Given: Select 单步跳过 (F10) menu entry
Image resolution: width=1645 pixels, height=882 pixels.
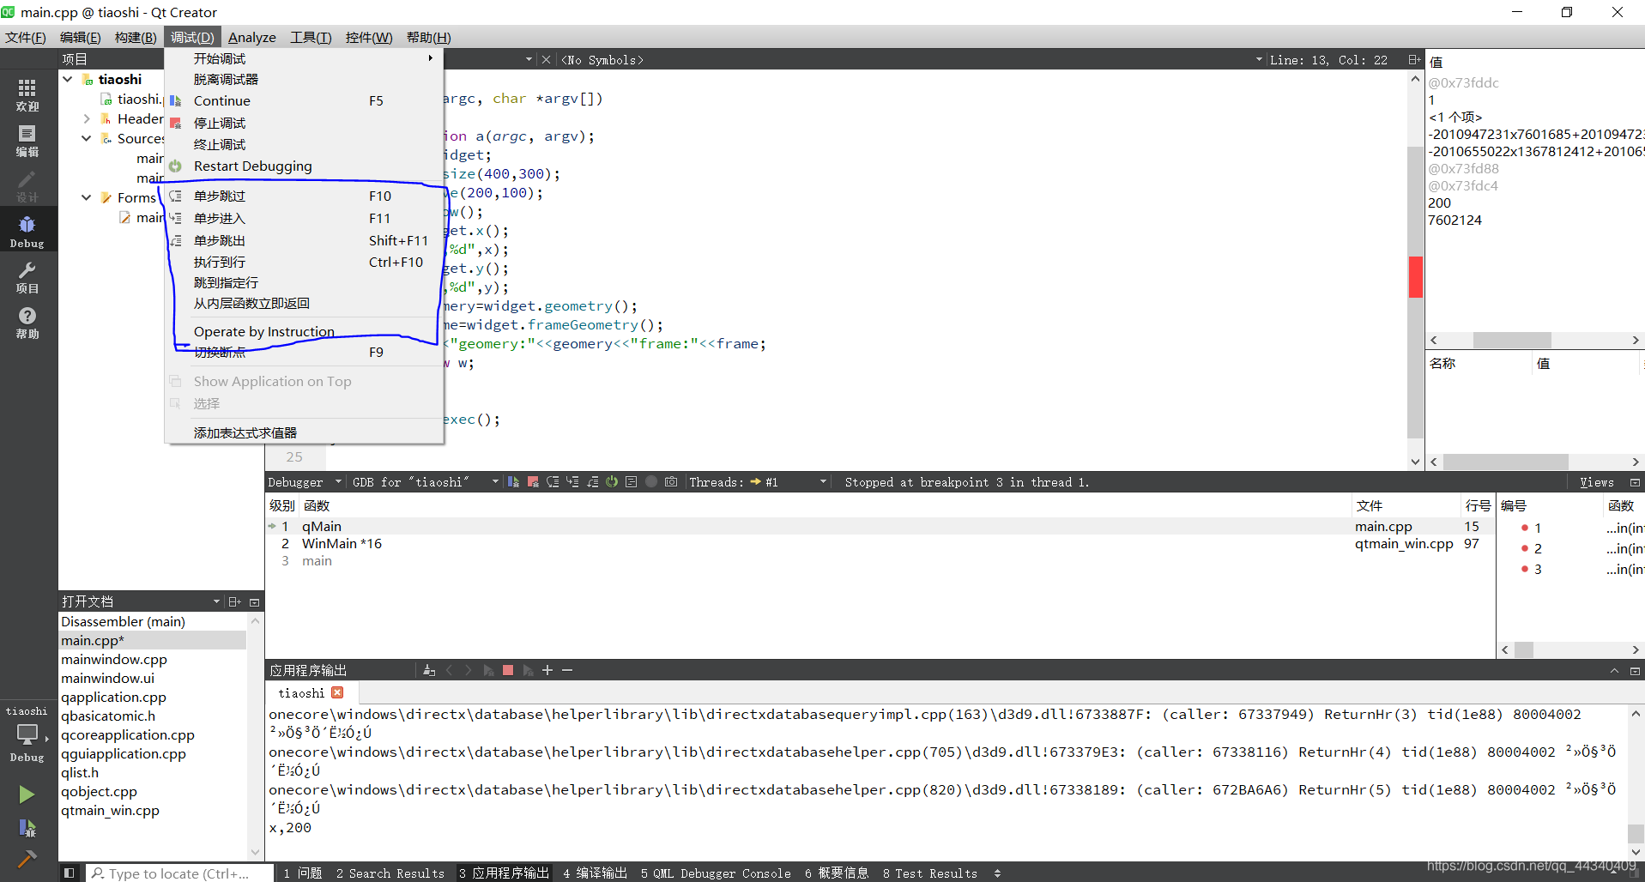Looking at the screenshot, I should pyautogui.click(x=304, y=196).
